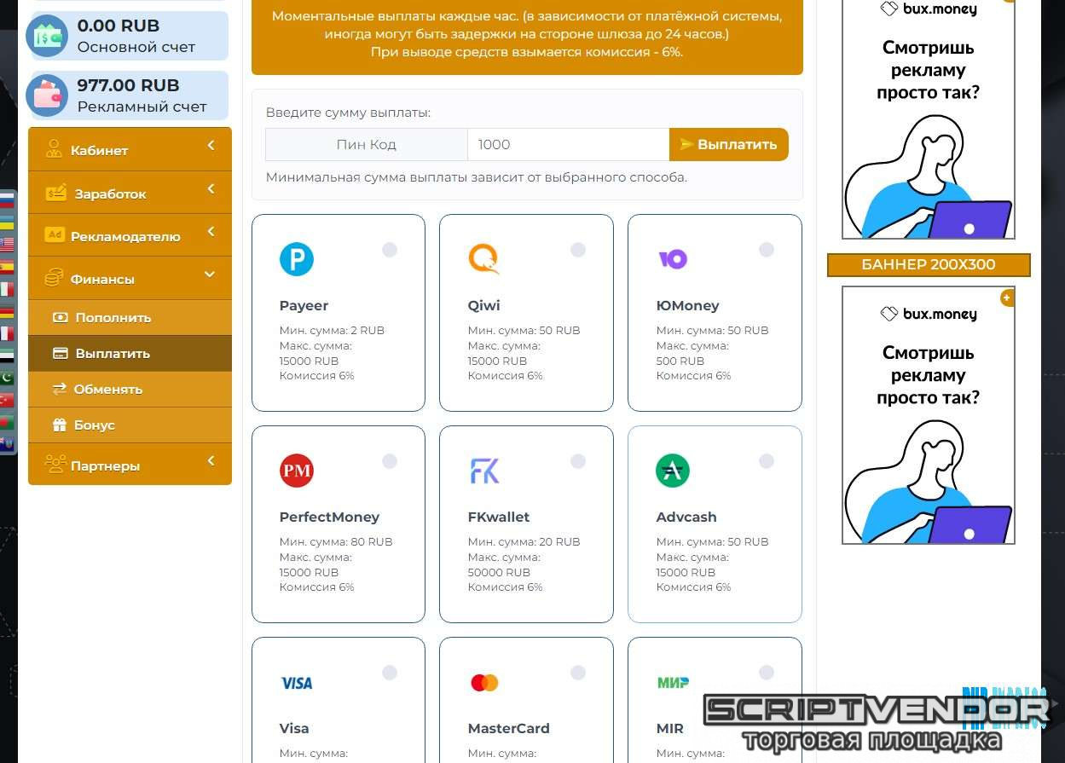Image resolution: width=1065 pixels, height=763 pixels.
Task: Click the Кабинет user icon
Action: click(55, 149)
